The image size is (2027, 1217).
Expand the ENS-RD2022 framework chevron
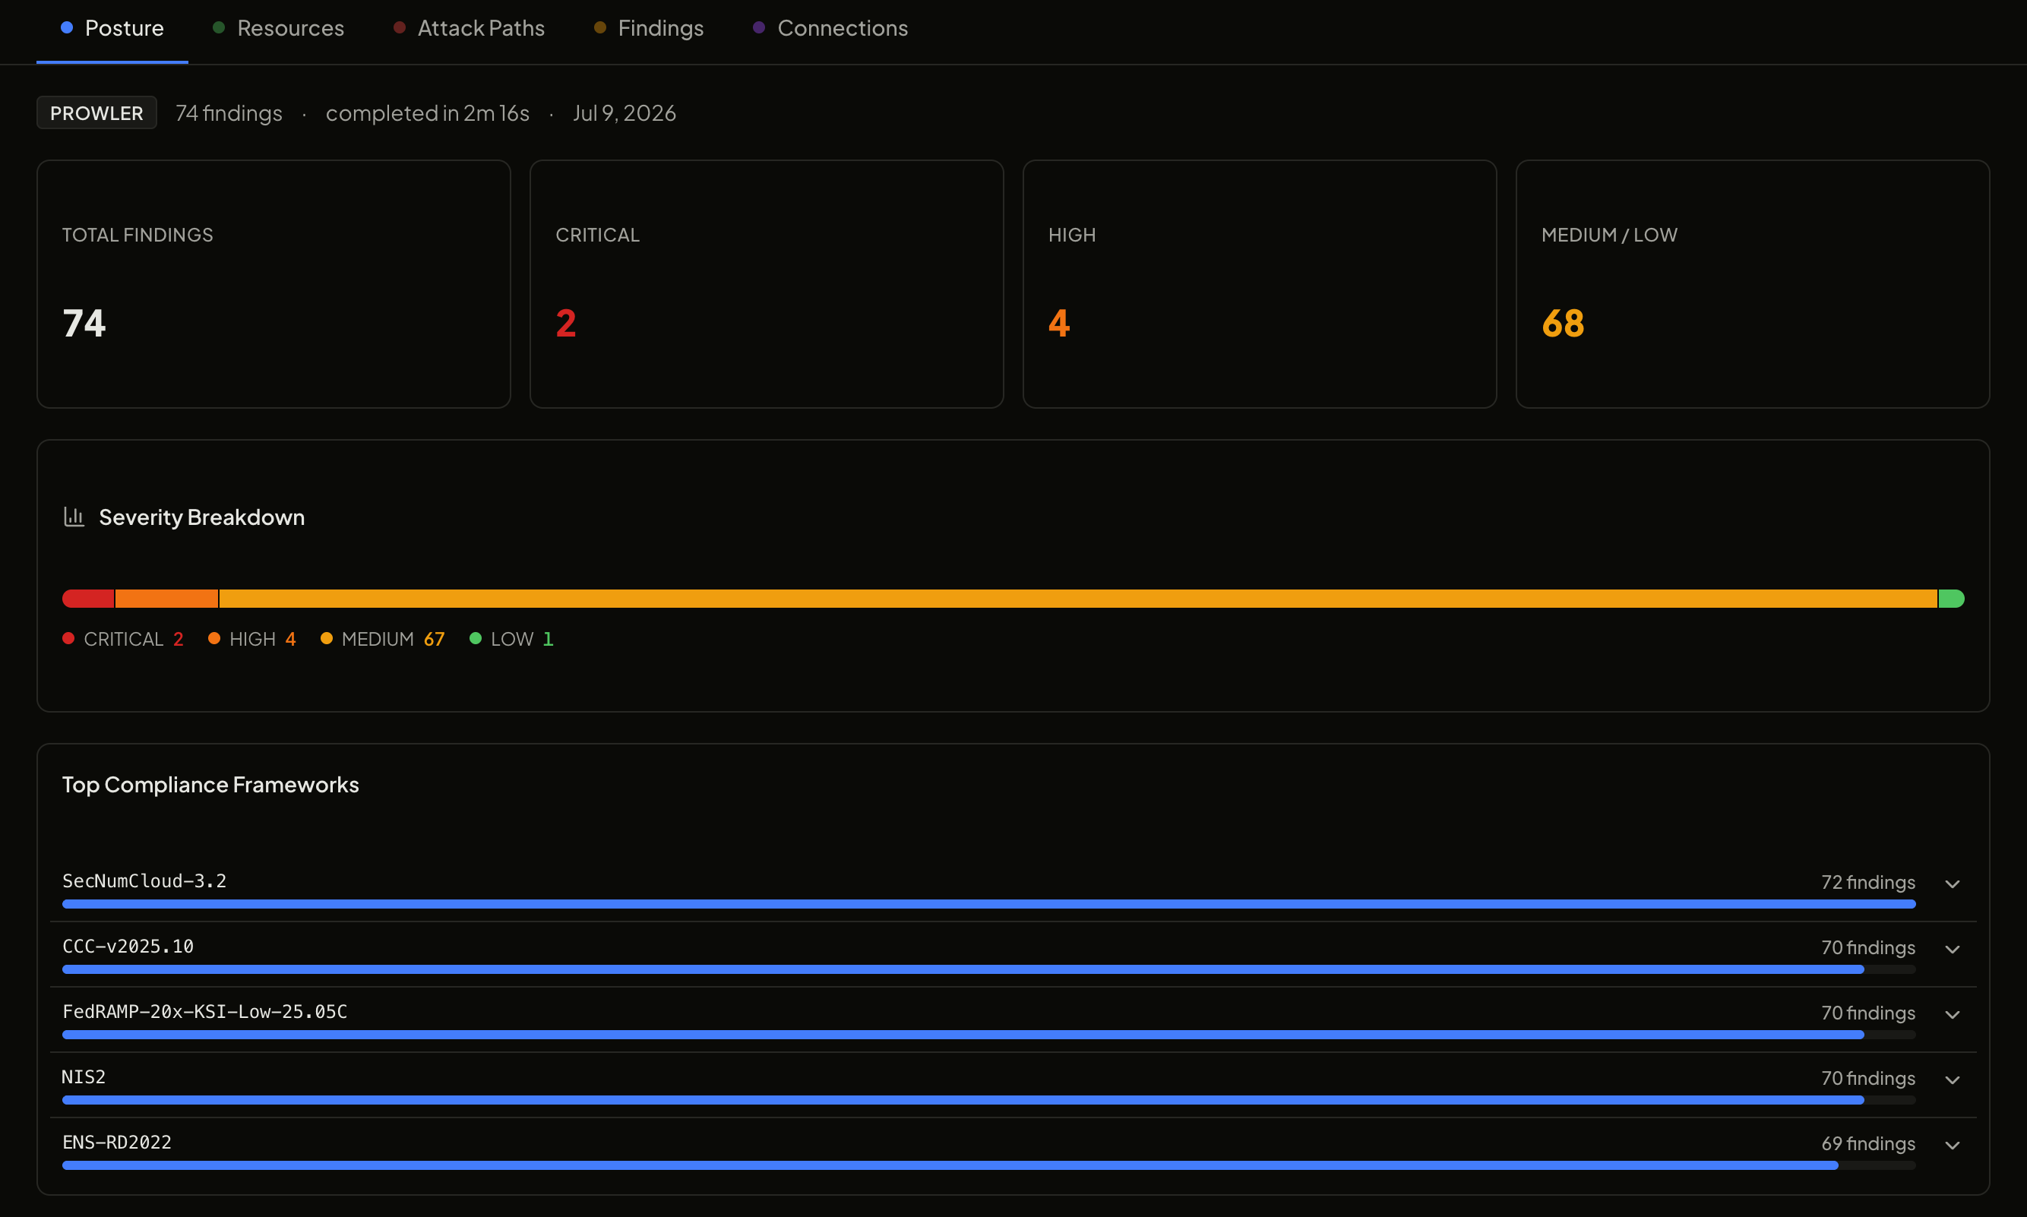point(1953,1146)
